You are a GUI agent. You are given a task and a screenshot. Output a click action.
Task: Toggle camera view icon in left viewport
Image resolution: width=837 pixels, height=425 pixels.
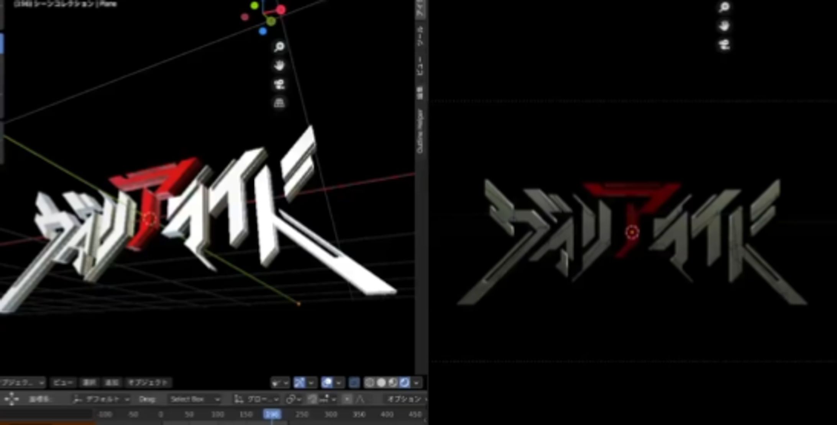point(279,84)
